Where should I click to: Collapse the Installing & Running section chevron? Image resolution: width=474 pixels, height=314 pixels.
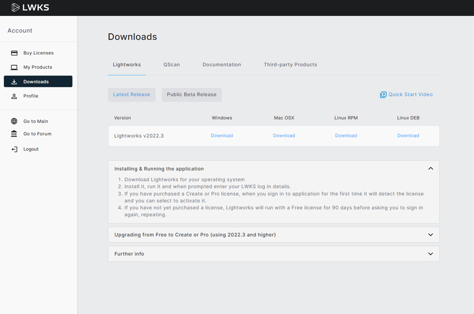pos(430,169)
